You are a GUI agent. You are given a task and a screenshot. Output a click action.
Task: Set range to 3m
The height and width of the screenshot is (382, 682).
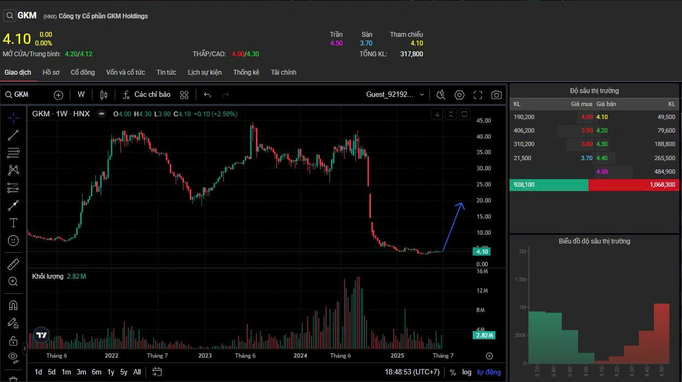click(x=81, y=372)
